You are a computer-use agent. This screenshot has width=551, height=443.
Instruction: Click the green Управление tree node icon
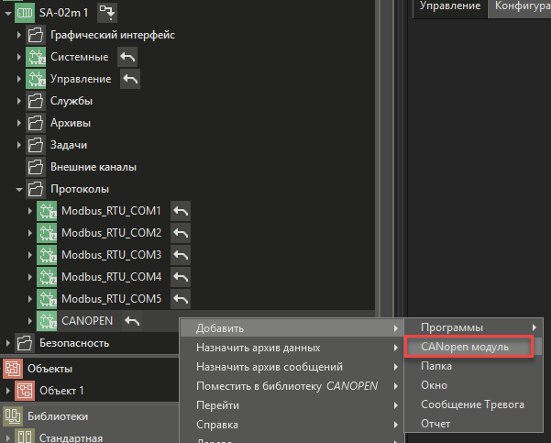click(36, 79)
